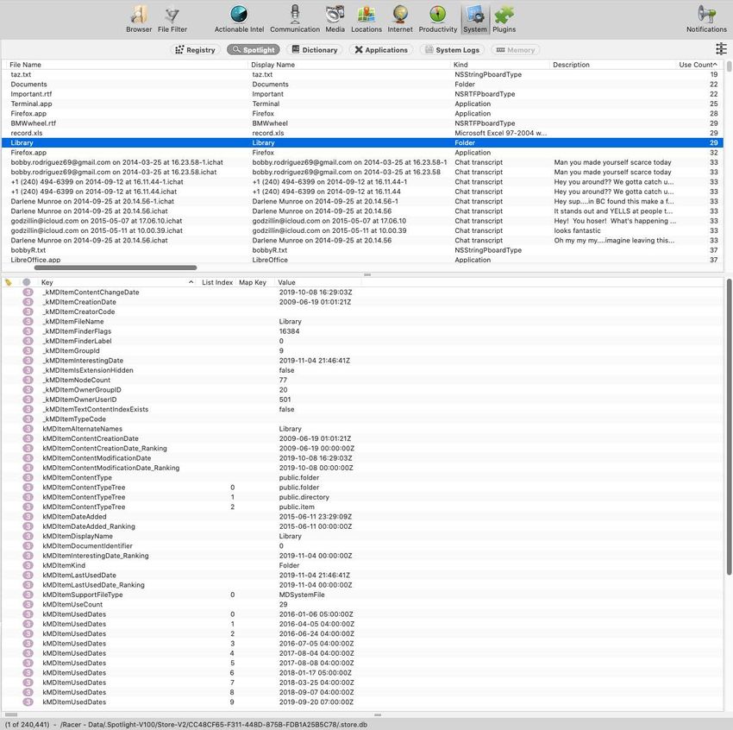Viewport: 733px width, 730px height.
Task: Click the public.directory value cell
Action: (304, 497)
